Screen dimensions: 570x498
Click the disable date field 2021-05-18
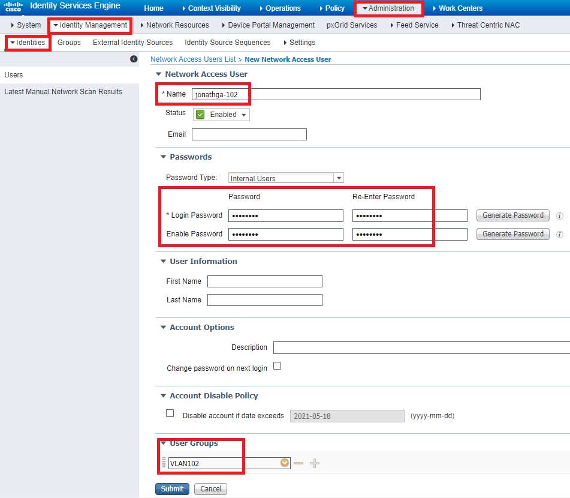(347, 416)
